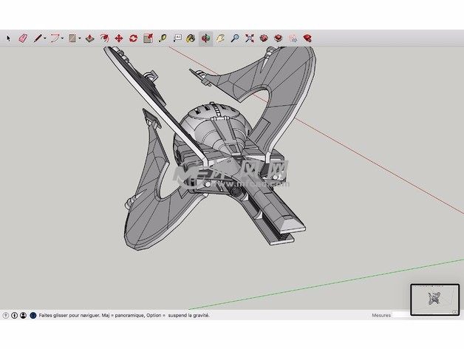The height and width of the screenshot is (349, 464).
Task: Expand the Line tool dropdown arrow
Action: pos(44,38)
